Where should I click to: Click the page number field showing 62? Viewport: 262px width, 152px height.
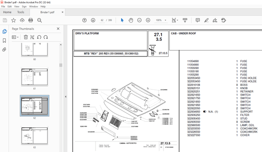click(102, 20)
